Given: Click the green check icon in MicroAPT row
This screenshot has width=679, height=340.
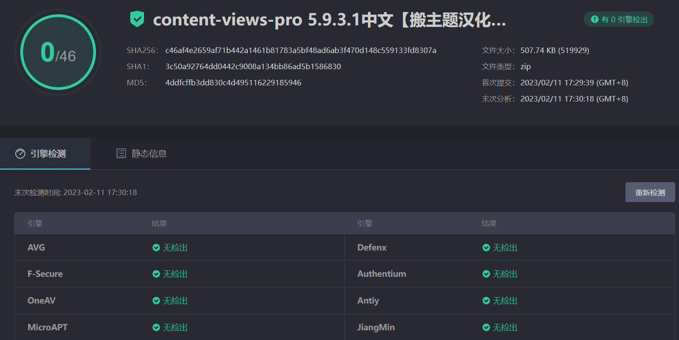Looking at the screenshot, I should [x=156, y=328].
